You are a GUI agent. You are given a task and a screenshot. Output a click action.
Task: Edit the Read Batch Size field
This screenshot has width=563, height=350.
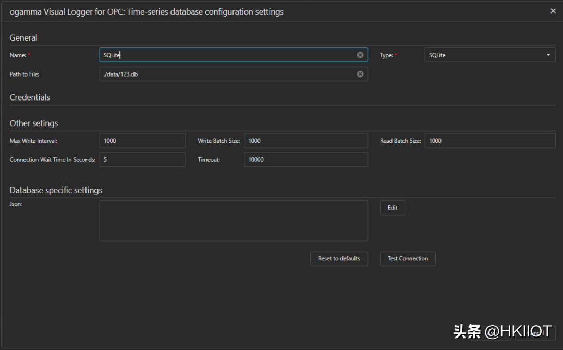tap(489, 141)
